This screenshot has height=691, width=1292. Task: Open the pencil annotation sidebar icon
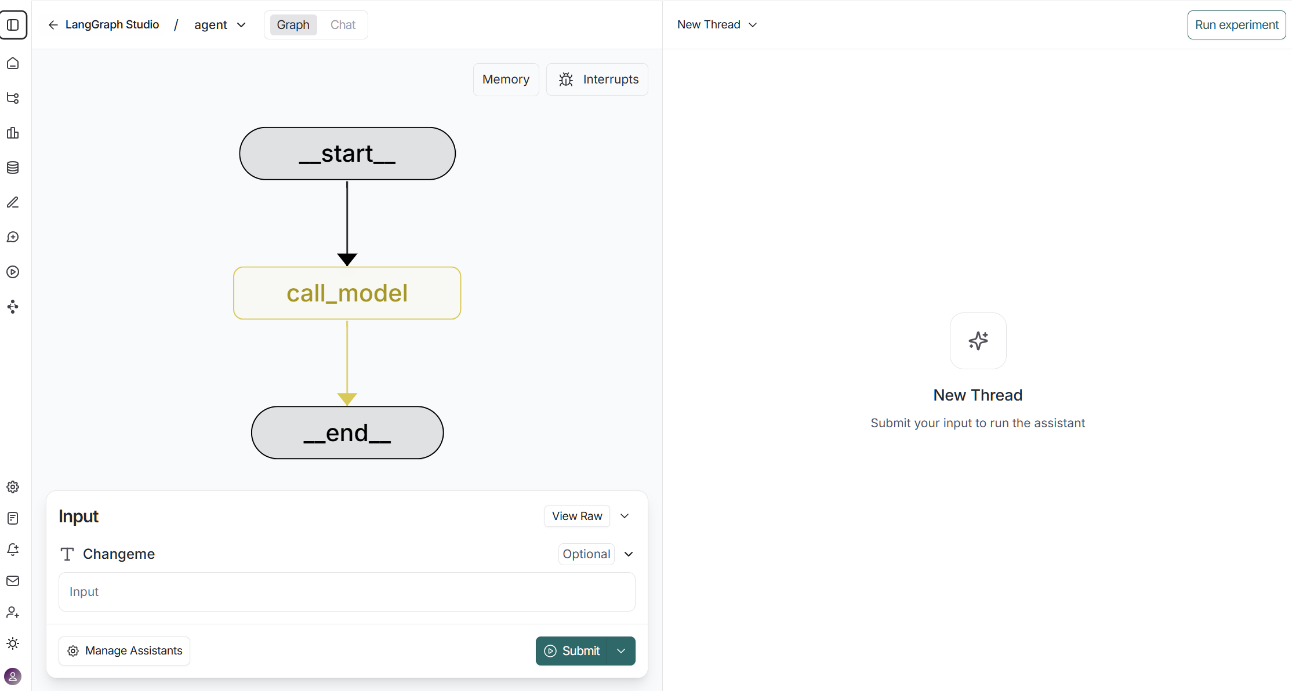[13, 202]
